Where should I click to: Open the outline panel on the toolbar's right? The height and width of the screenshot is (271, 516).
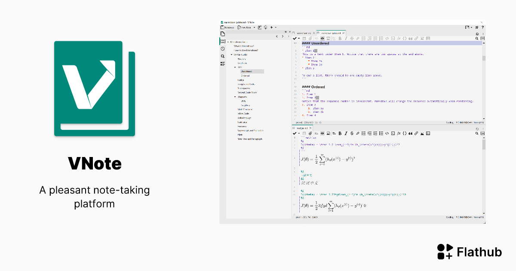pos(482,38)
